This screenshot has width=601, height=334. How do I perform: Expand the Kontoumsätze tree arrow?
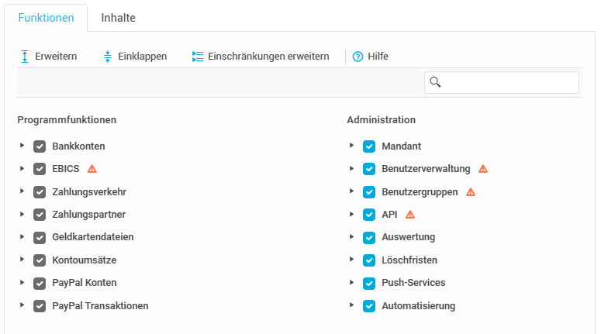(22, 260)
